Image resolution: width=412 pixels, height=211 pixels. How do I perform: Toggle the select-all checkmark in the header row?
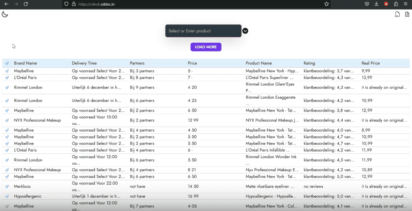click(7, 63)
